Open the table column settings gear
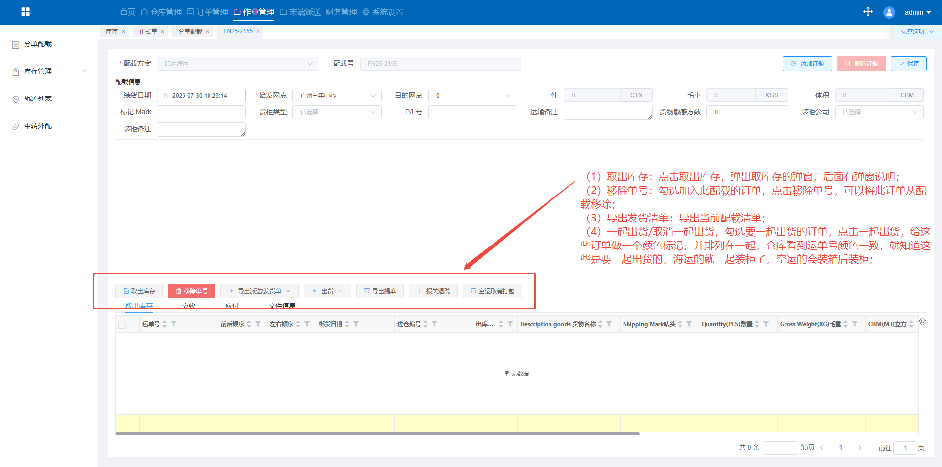Screen dimensions: 942x467 923,322
